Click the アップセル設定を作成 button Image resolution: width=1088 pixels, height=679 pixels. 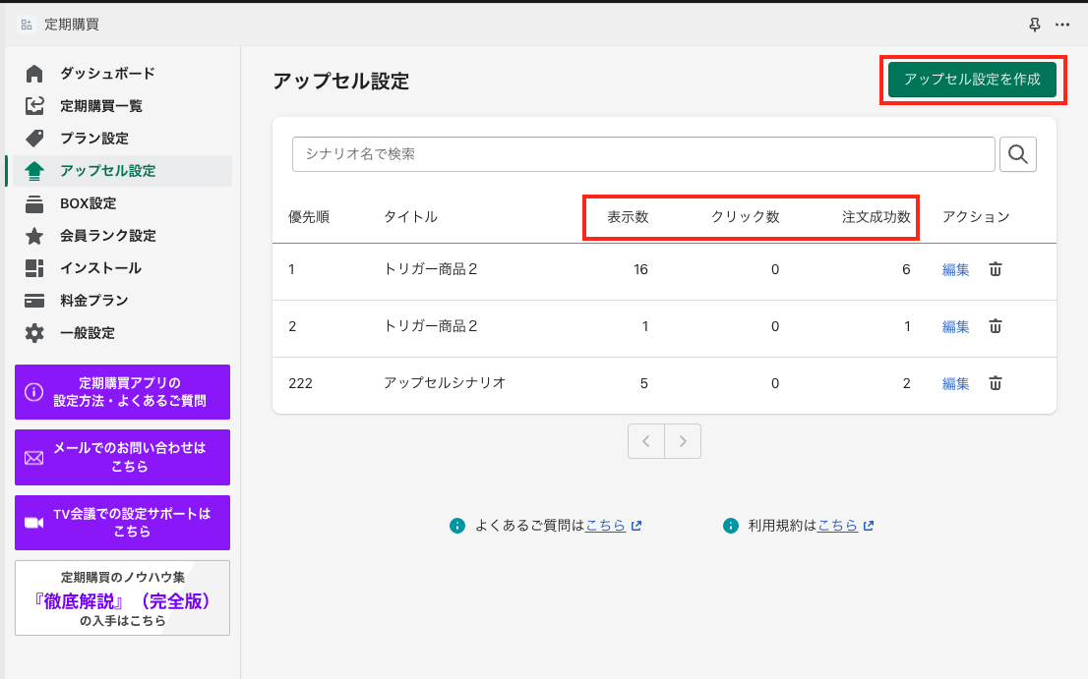972,80
